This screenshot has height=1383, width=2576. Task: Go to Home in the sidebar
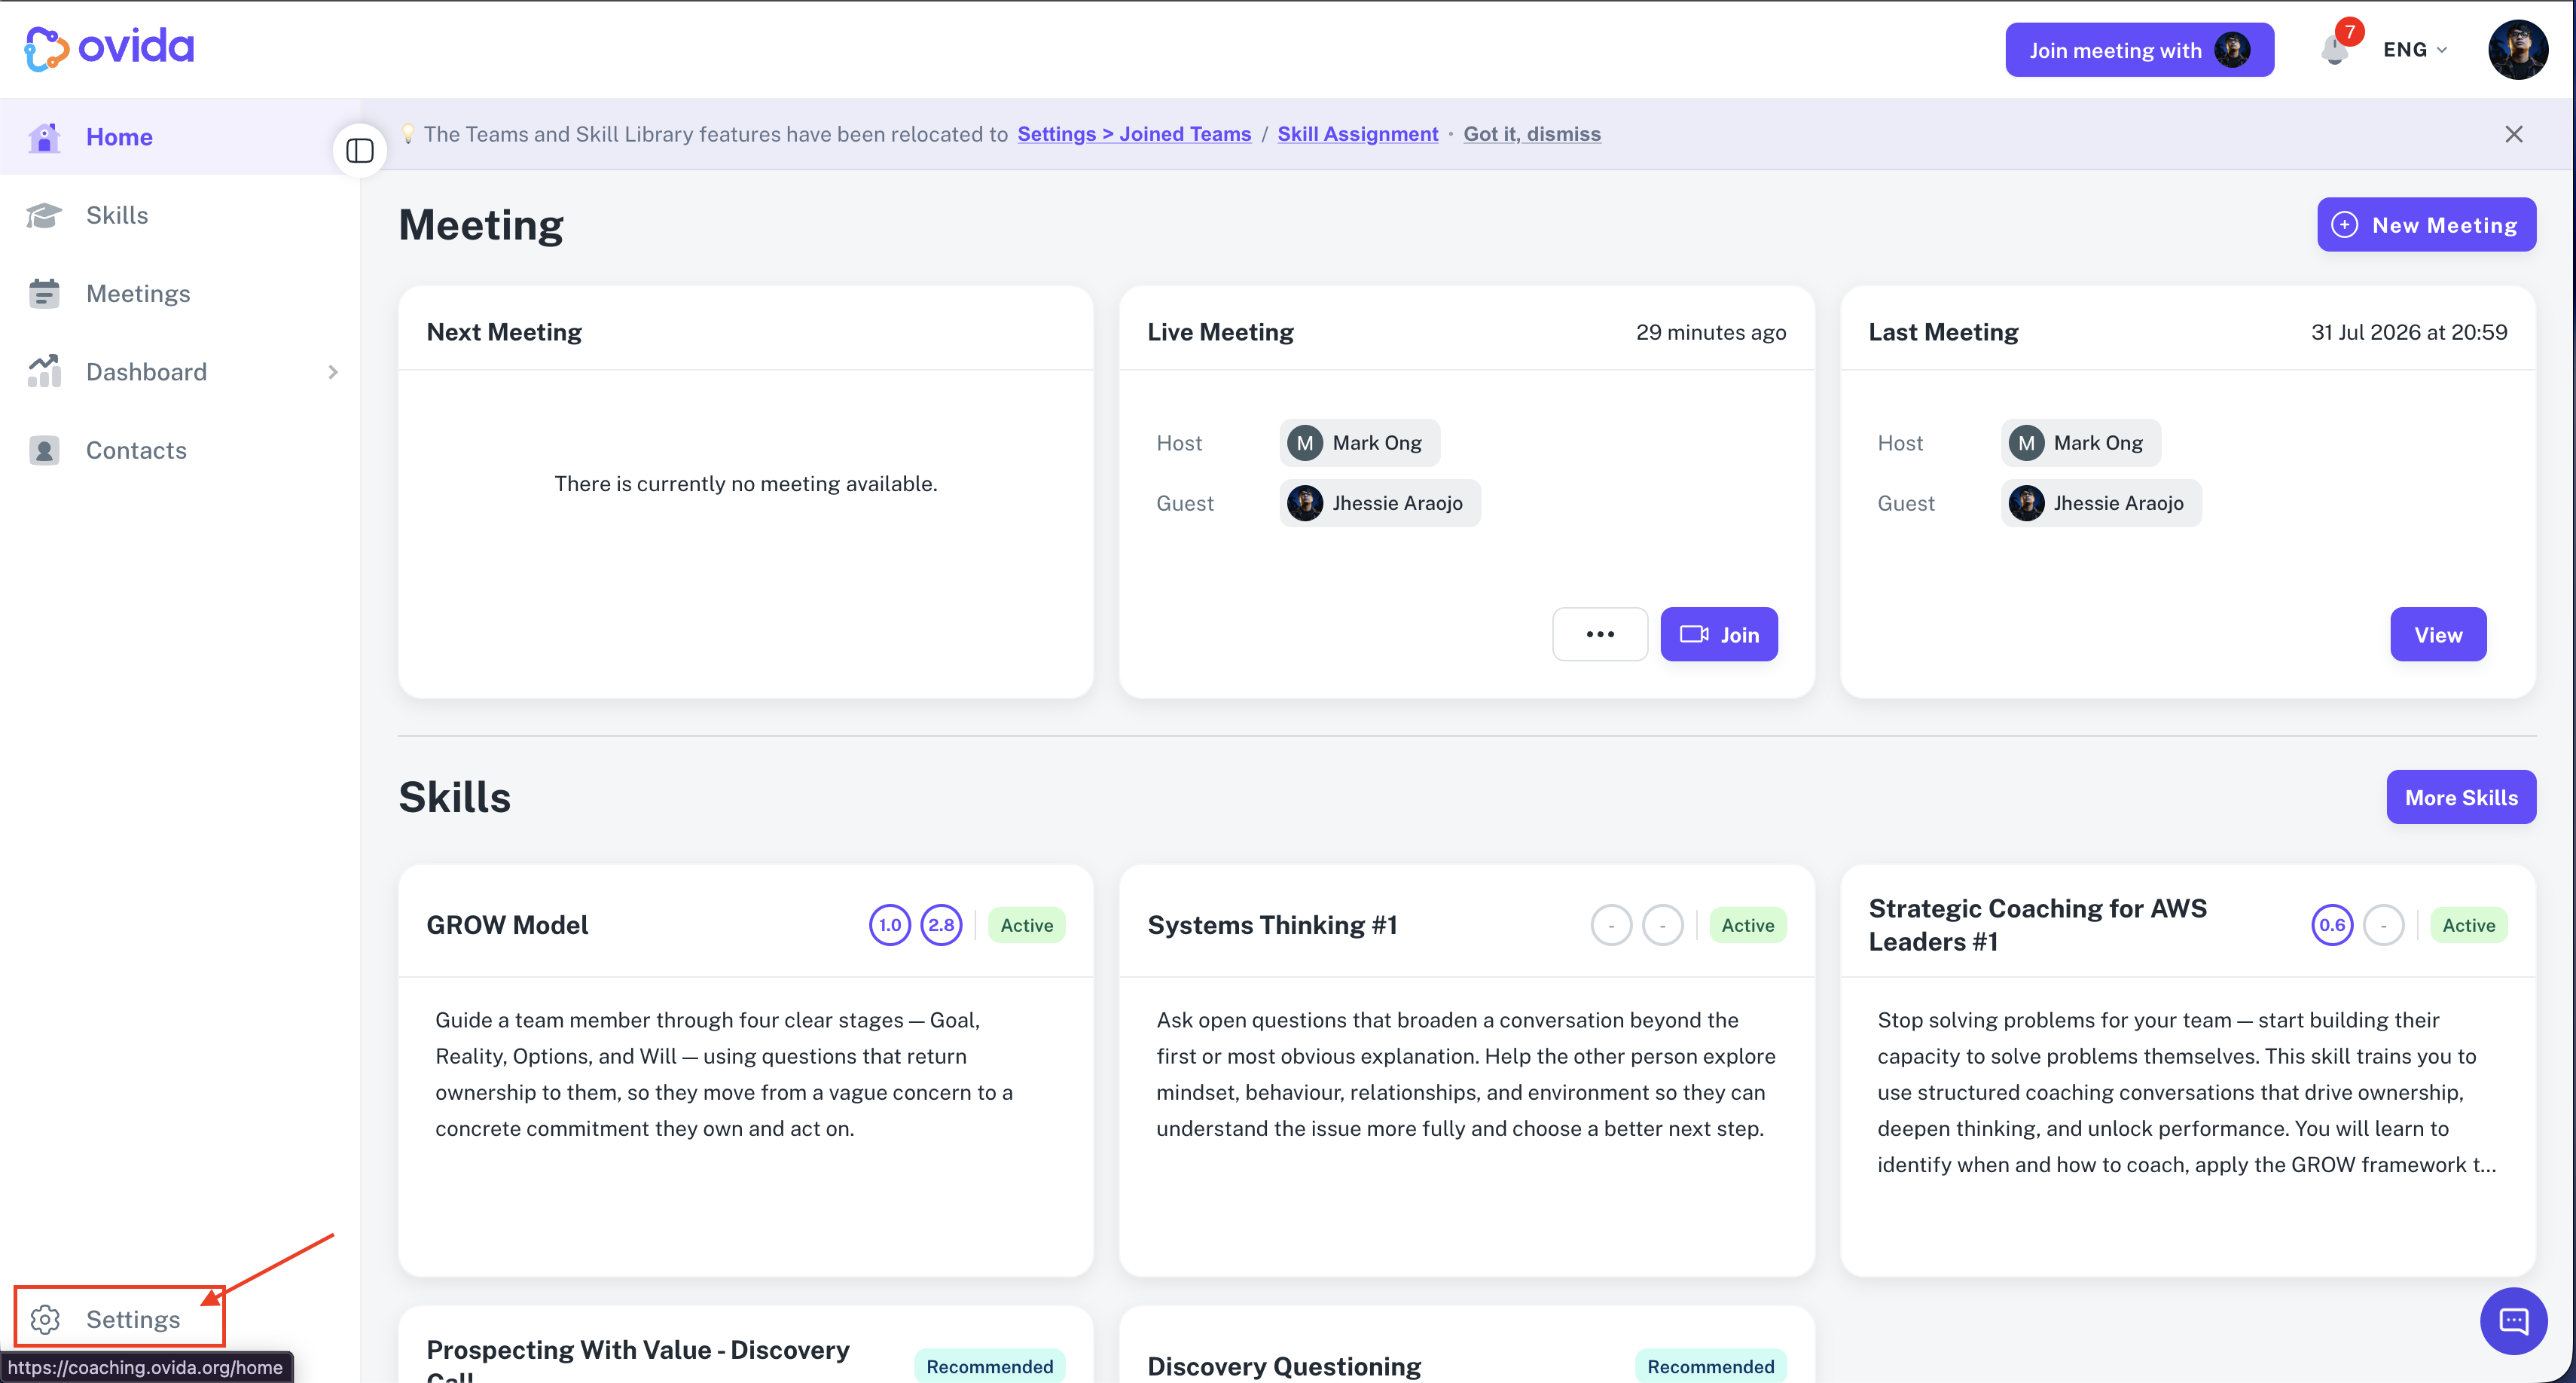(180, 137)
